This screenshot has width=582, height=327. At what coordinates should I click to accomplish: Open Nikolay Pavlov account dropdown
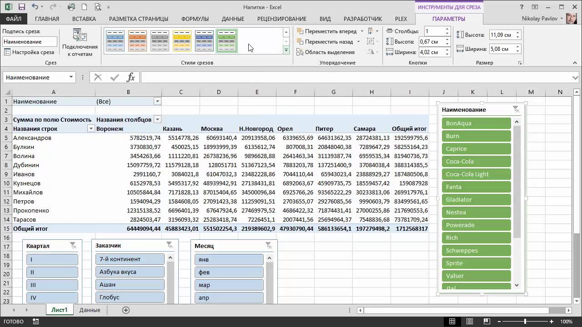coord(542,19)
